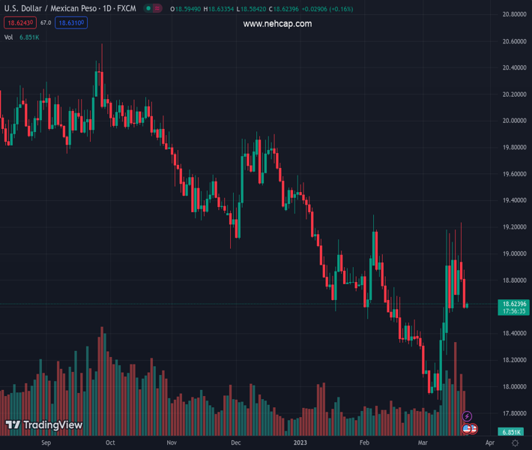532x450 pixels.
Task: Click the 19.20000 price axis label
Action: point(514,226)
